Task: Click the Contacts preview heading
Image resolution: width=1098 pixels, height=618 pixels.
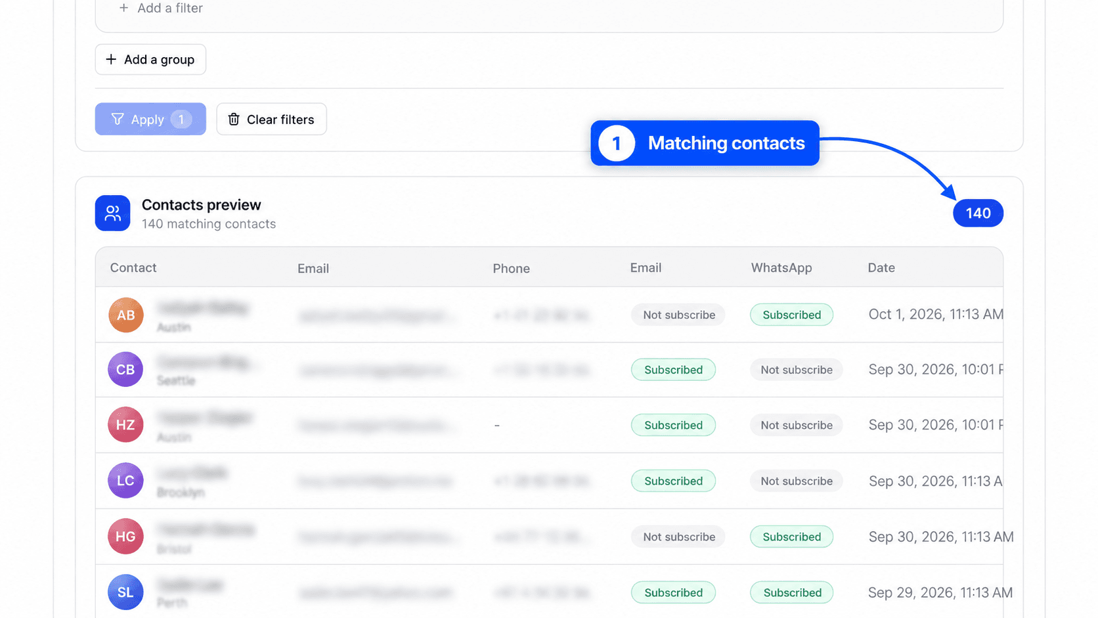Action: pyautogui.click(x=202, y=205)
